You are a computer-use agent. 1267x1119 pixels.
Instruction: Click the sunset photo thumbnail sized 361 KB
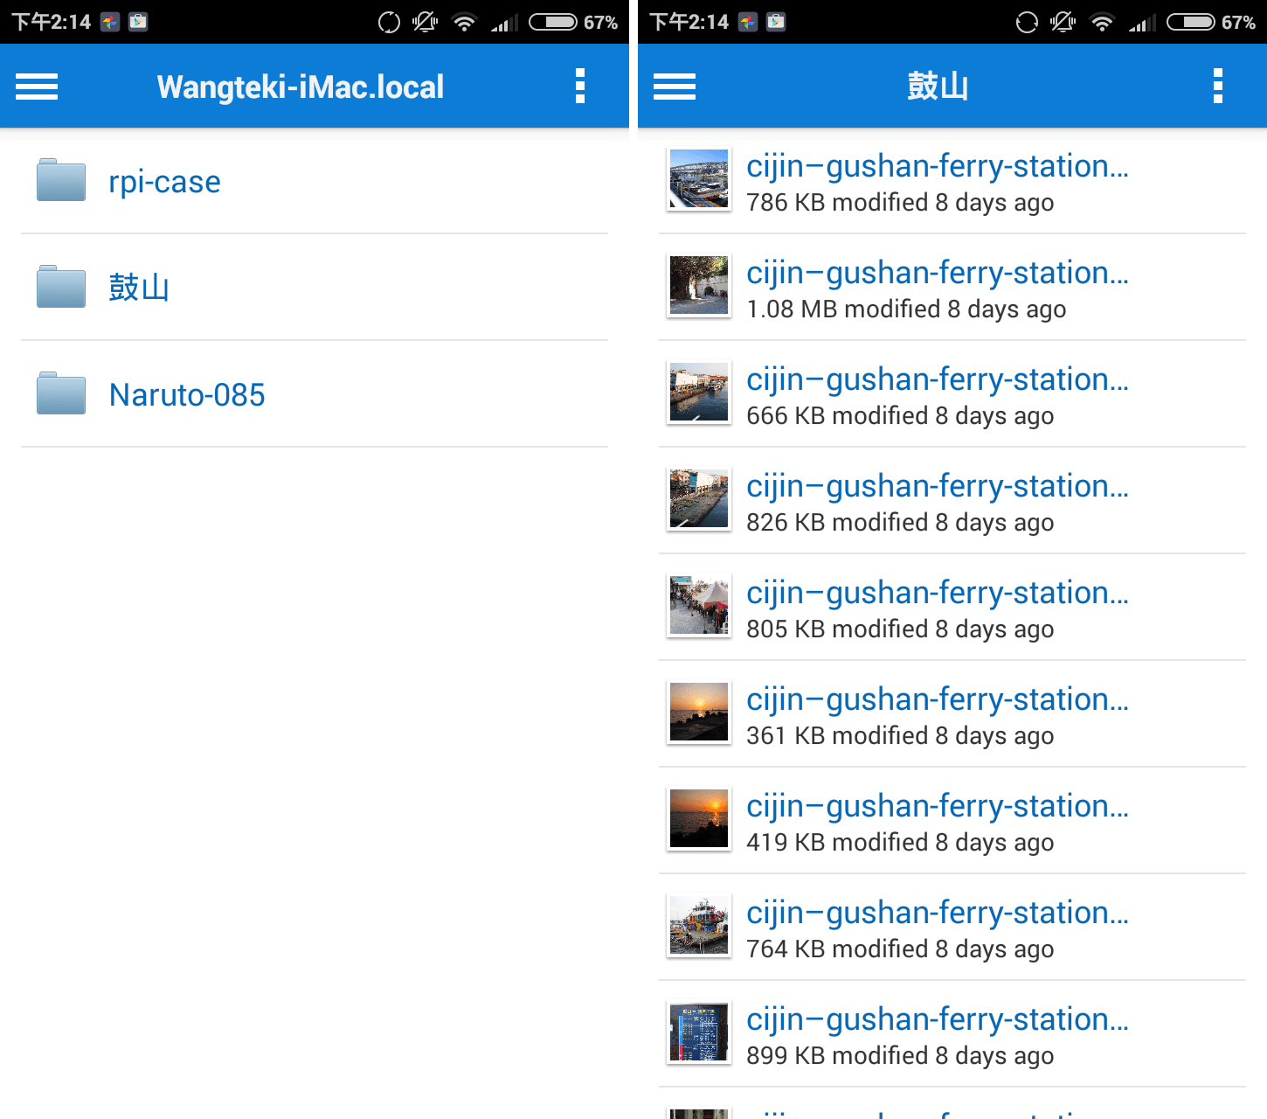click(698, 712)
